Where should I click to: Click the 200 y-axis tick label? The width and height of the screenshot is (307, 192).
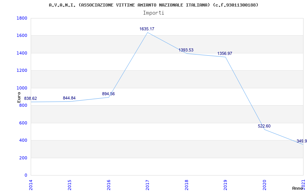(23, 158)
